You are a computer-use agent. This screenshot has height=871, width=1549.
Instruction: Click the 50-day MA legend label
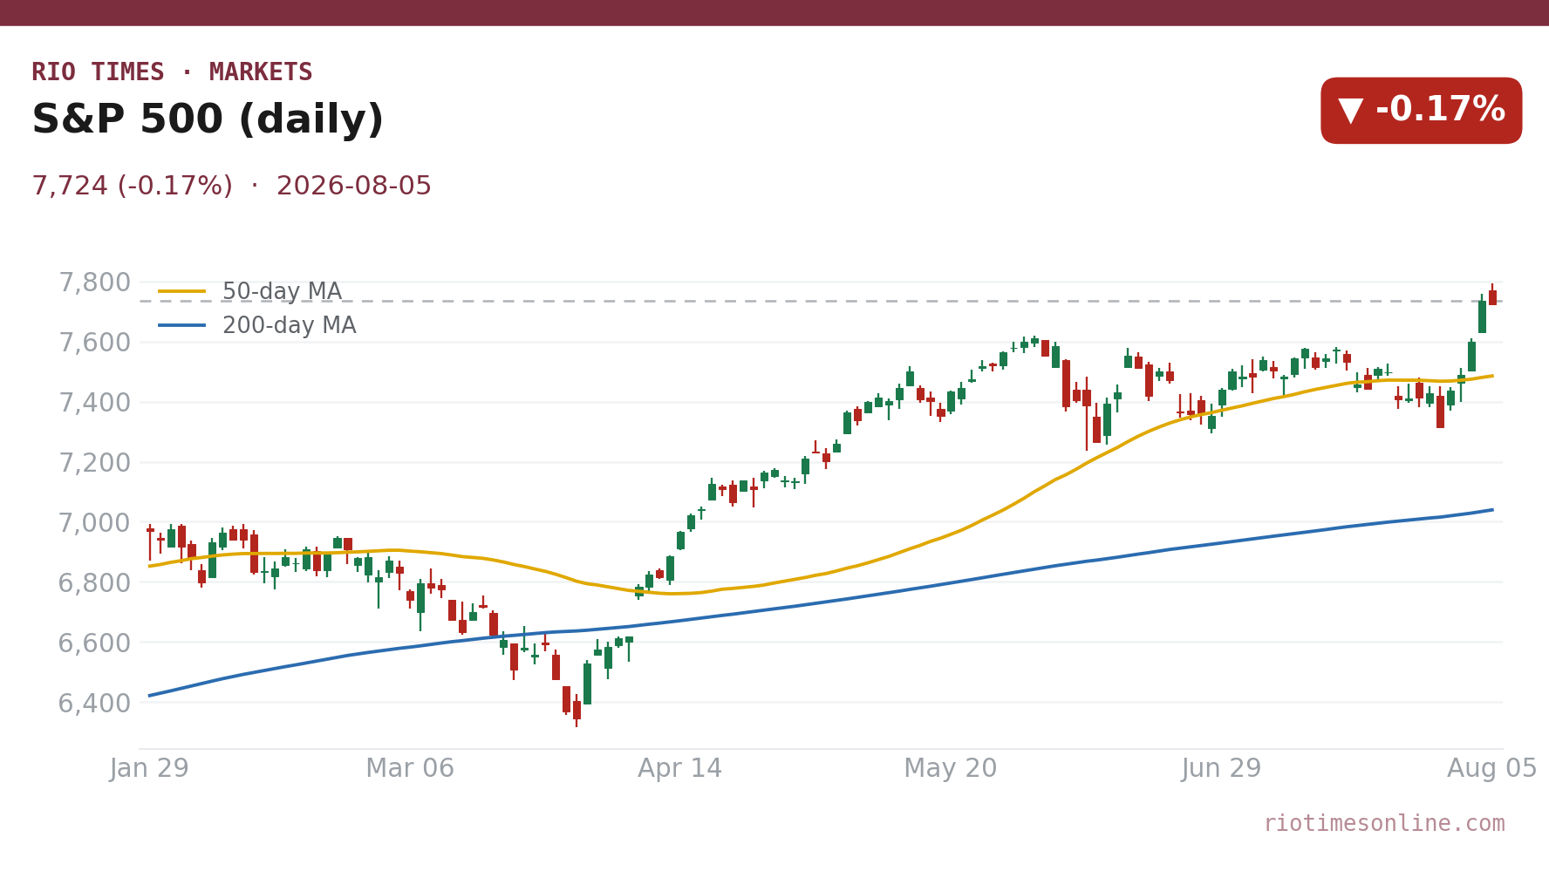pos(282,292)
